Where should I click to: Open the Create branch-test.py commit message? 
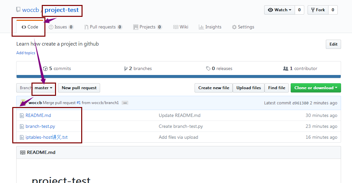[x=181, y=127]
